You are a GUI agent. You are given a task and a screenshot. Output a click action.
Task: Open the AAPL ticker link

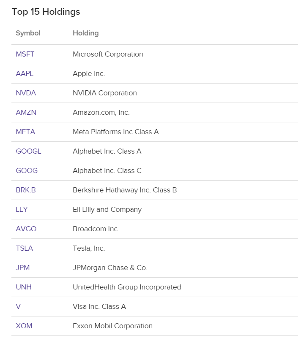tap(25, 73)
